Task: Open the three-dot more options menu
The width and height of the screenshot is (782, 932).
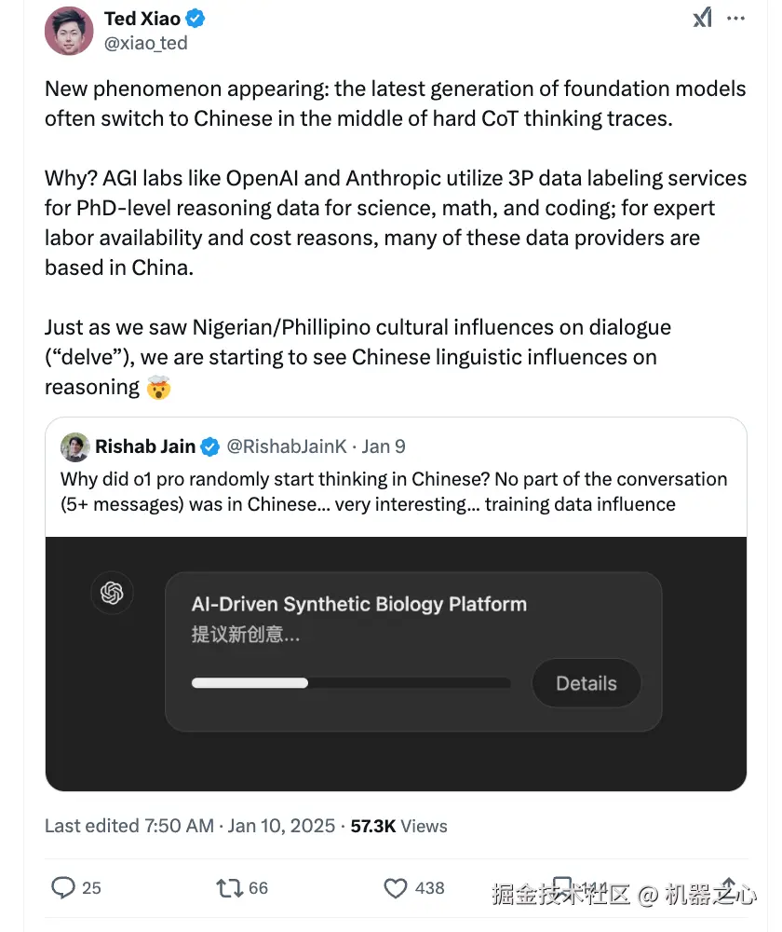Action: [x=735, y=18]
